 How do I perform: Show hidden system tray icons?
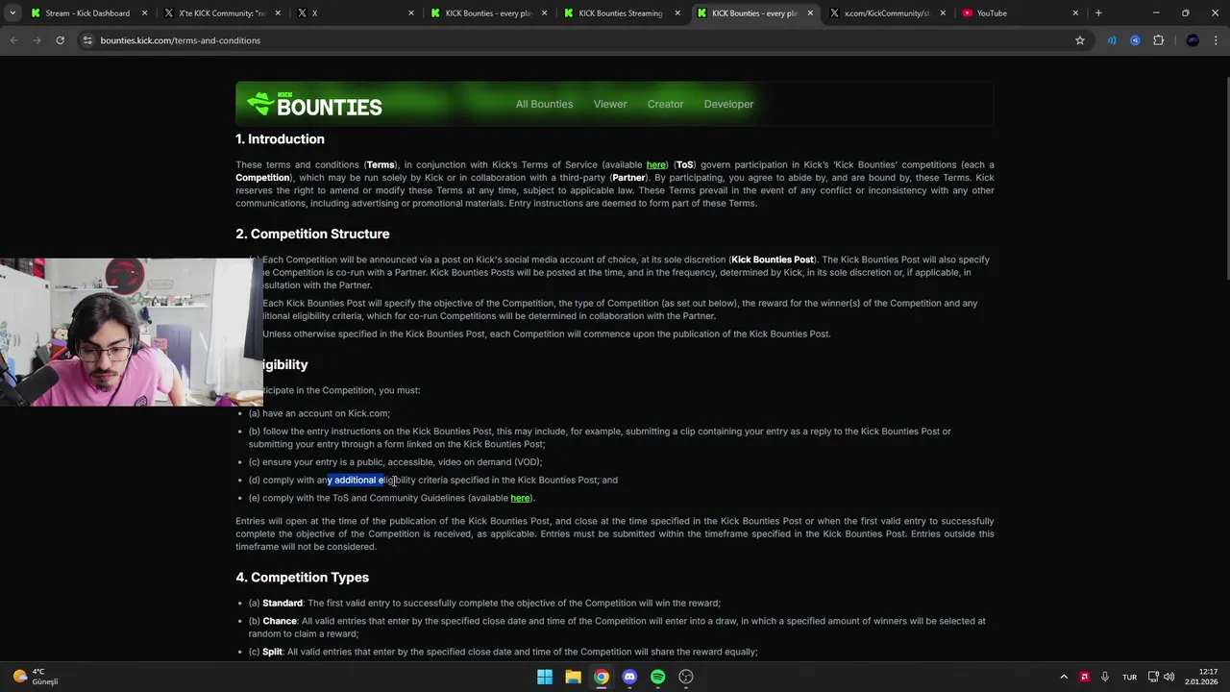click(x=1064, y=677)
